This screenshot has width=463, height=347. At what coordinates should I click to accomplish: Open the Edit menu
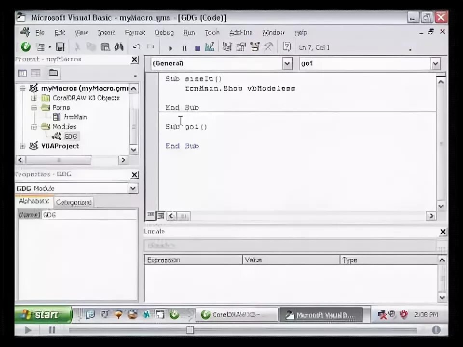click(60, 33)
